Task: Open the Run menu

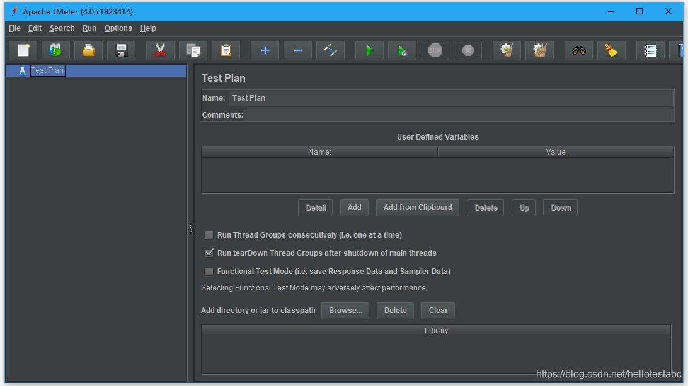Action: (89, 28)
